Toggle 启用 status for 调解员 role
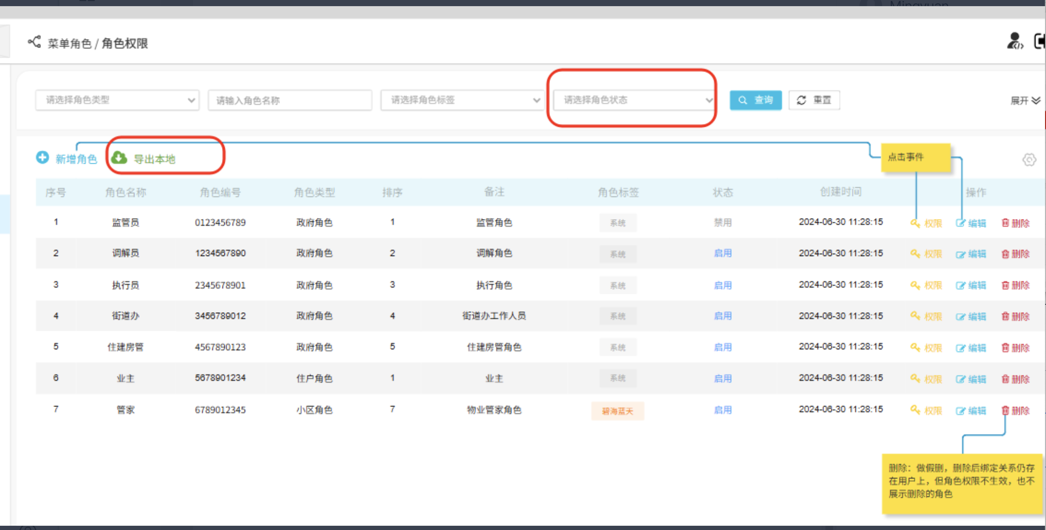 [722, 253]
